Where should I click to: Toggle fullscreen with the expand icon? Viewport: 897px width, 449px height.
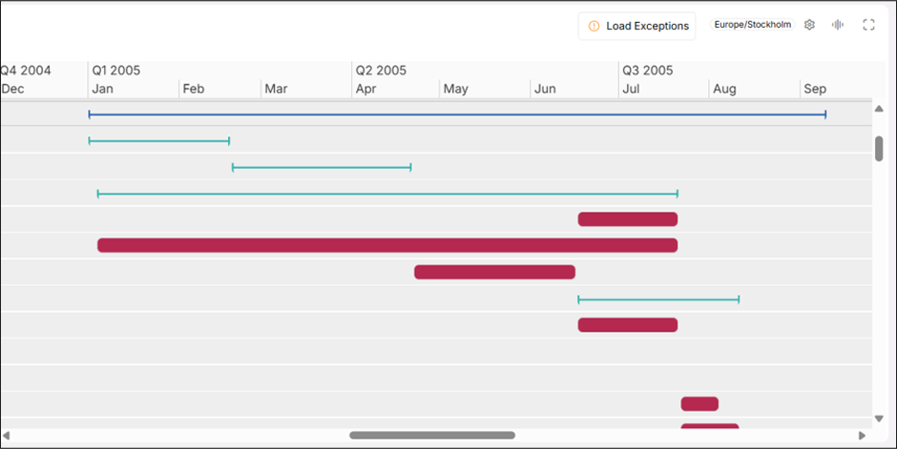coord(868,25)
